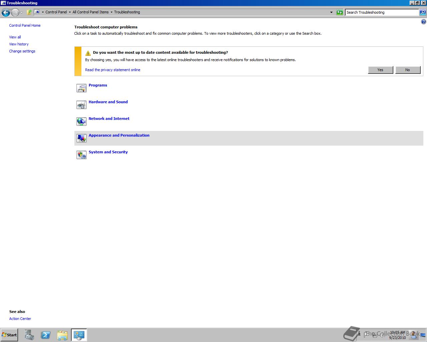Open Windows Explorer from the taskbar
427x342 pixels.
click(x=62, y=335)
